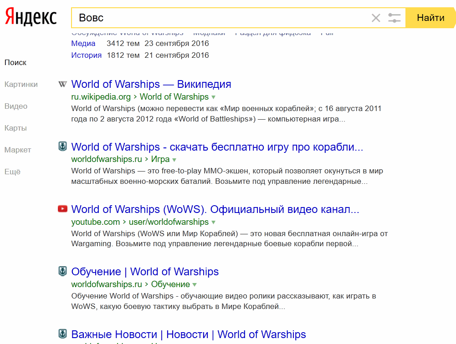Image resolution: width=456 pixels, height=344 pixels.
Task: Click the anchor favicon beside the Обучение result
Action: coord(62,271)
